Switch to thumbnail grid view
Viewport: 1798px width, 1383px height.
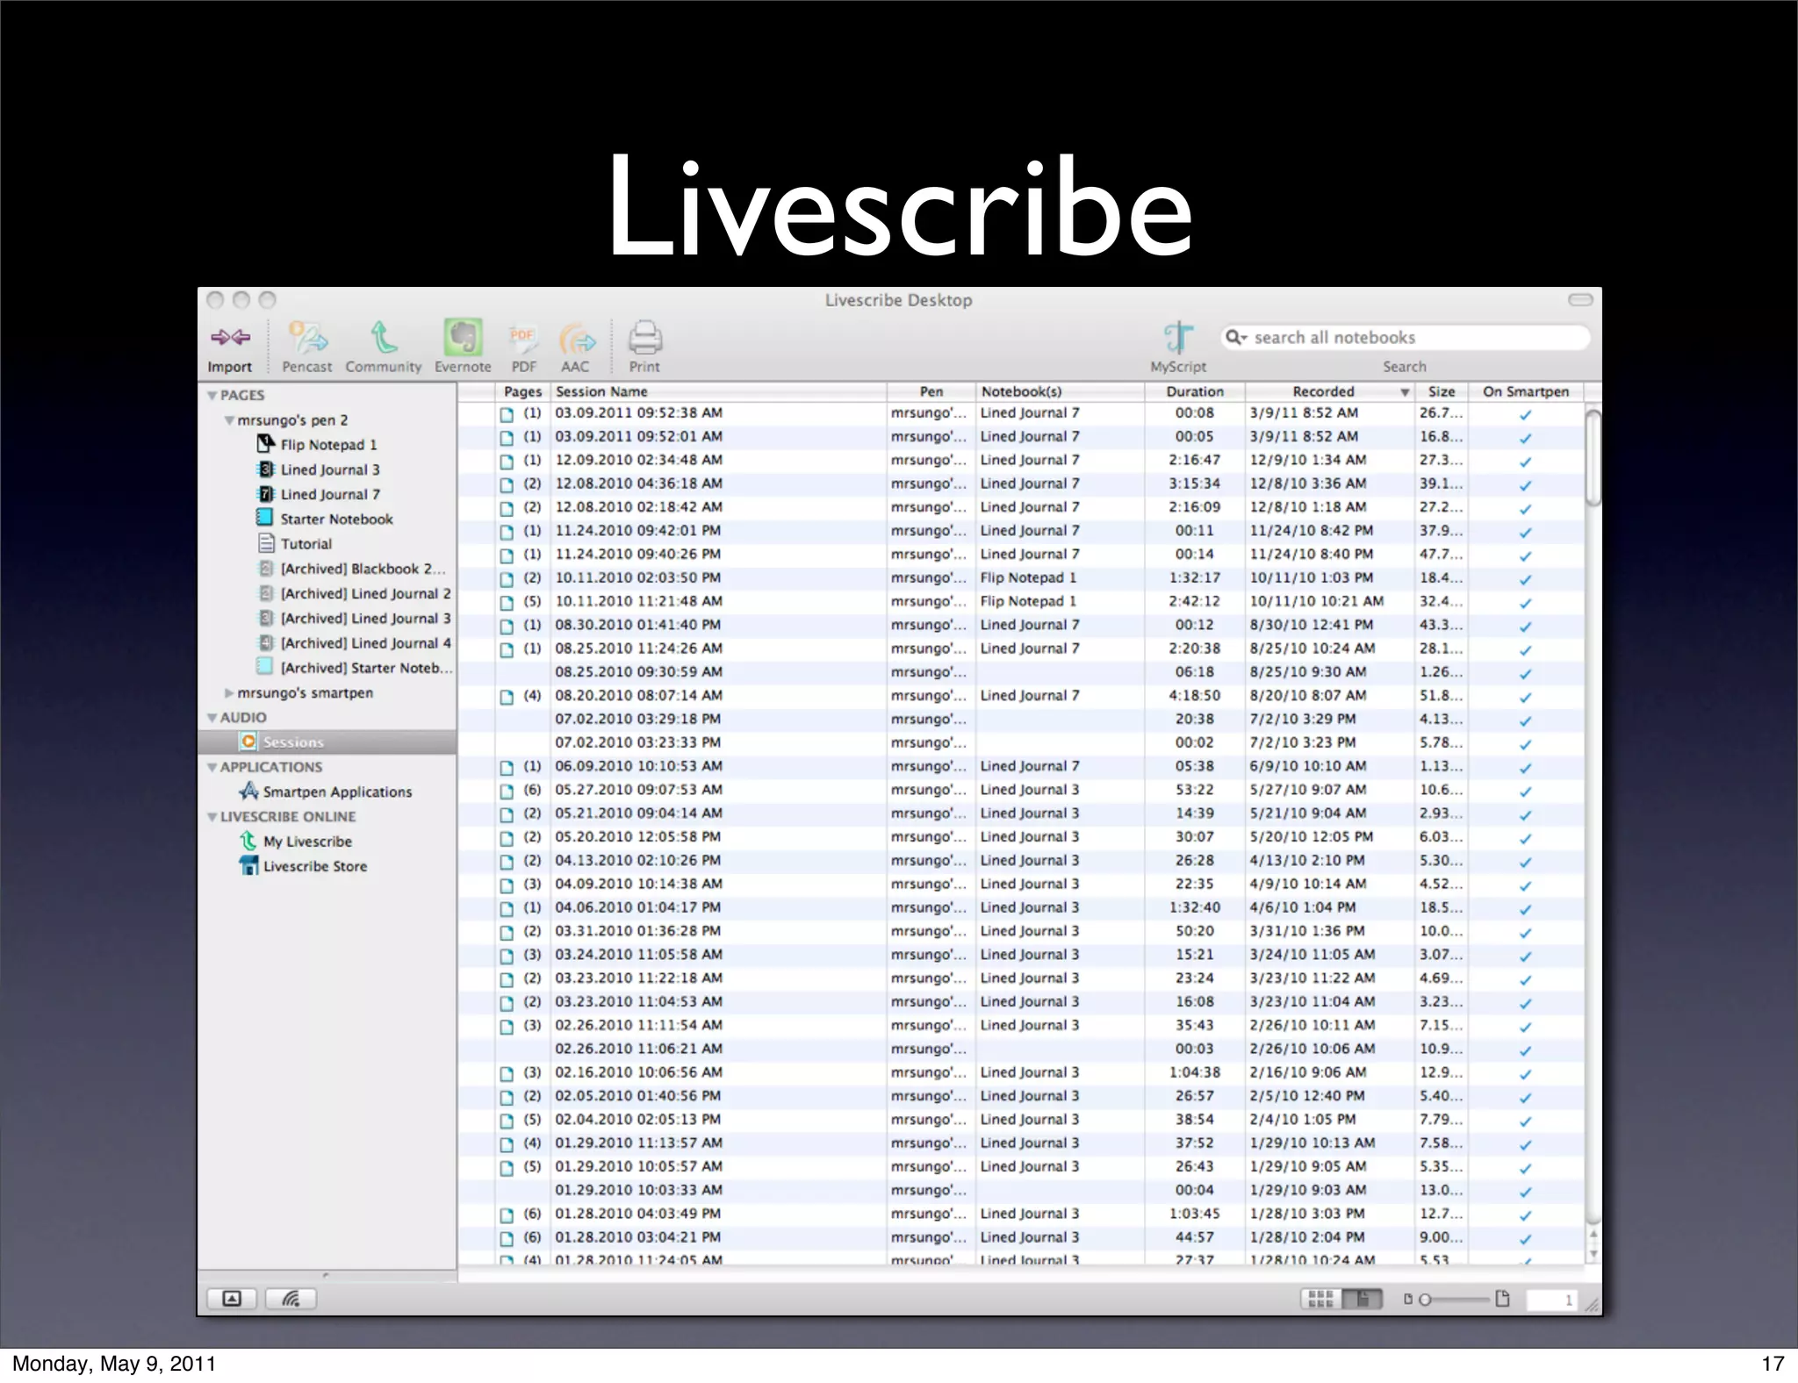point(1320,1299)
